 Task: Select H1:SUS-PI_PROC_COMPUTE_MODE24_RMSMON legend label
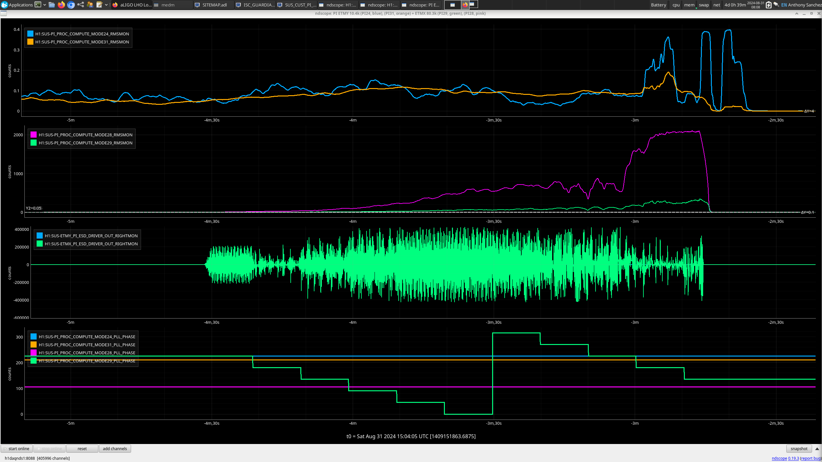pos(82,34)
